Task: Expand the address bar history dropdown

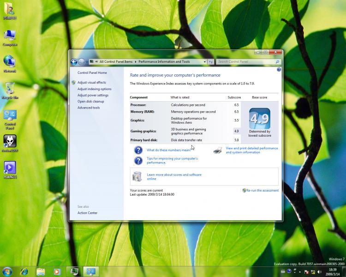Action: click(204, 62)
